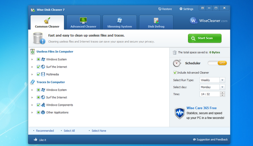Click the Time input field showing 14:32

(x=210, y=94)
